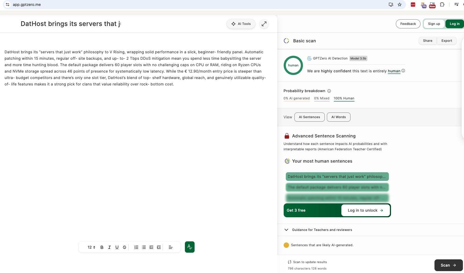Open the font size 12 stepper
The image size is (464, 273).
point(91,247)
